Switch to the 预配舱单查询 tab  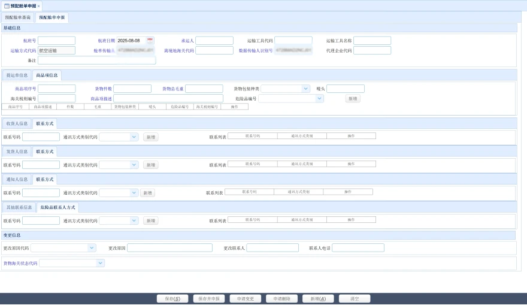point(17,18)
